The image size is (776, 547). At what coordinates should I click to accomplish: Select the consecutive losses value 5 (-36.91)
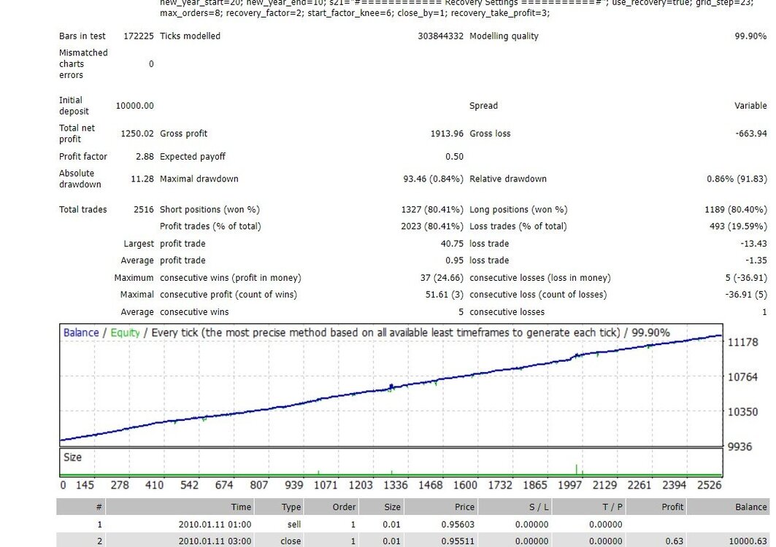pos(746,278)
